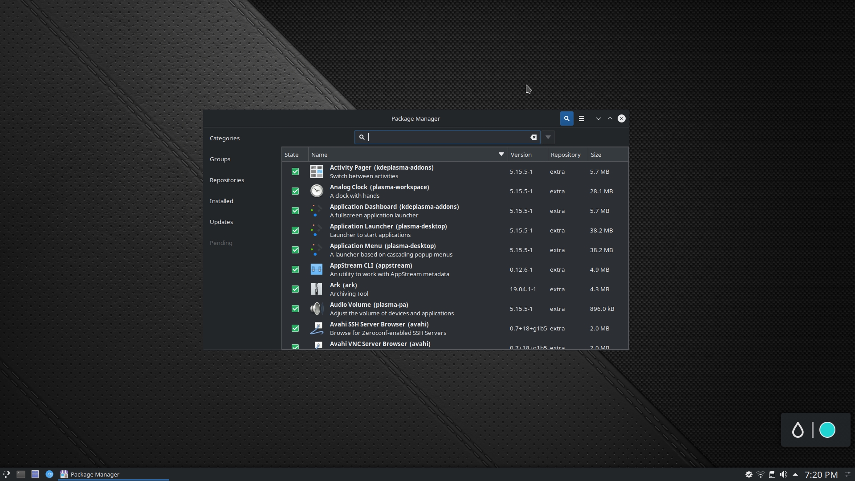
Task: Expand hidden system tray icons arrow
Action: click(795, 474)
